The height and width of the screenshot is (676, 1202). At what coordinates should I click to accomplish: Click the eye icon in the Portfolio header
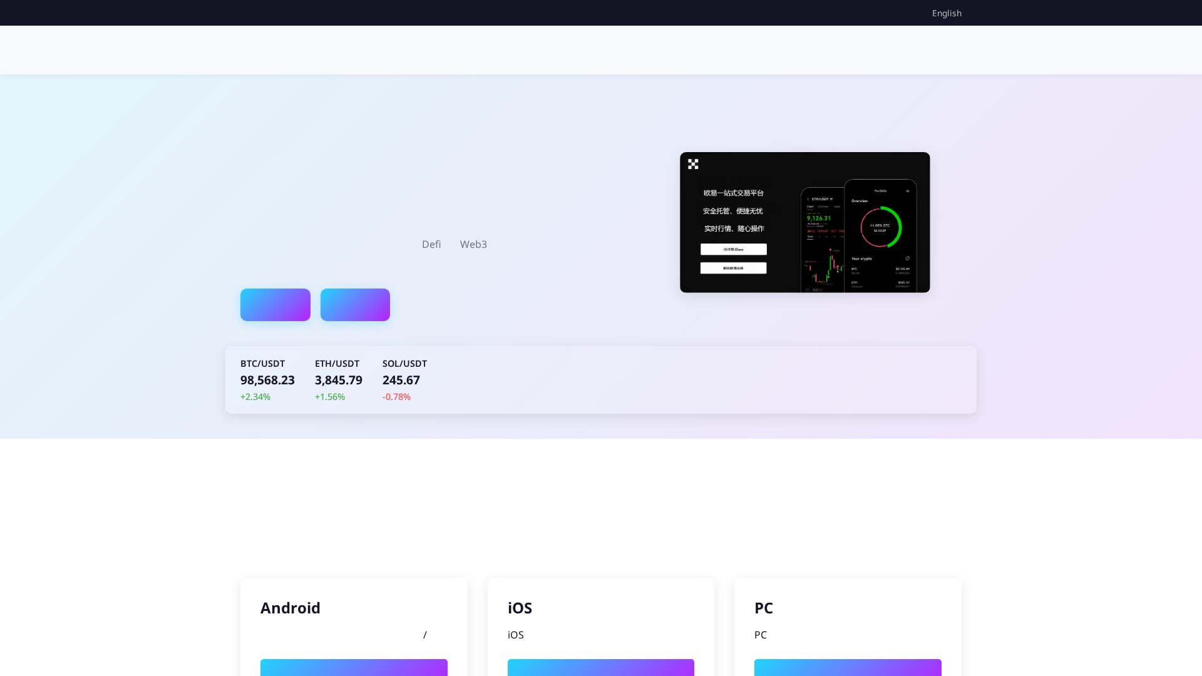[908, 191]
